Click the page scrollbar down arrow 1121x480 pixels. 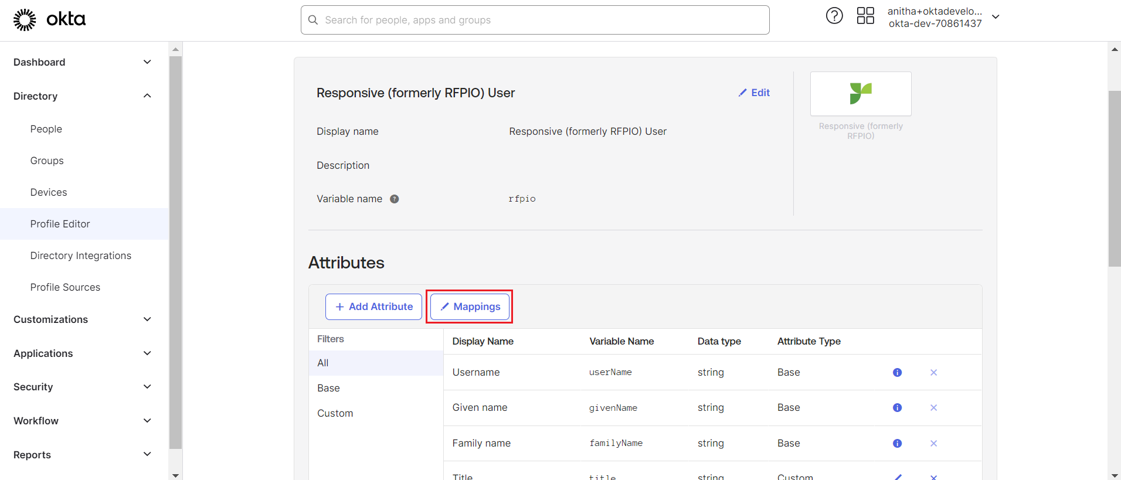tap(1115, 475)
